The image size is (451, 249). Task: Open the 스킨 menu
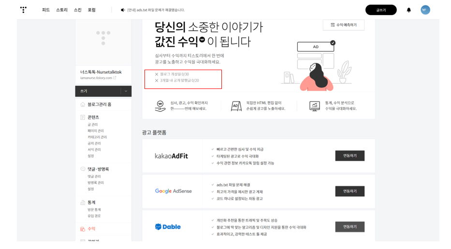[78, 10]
